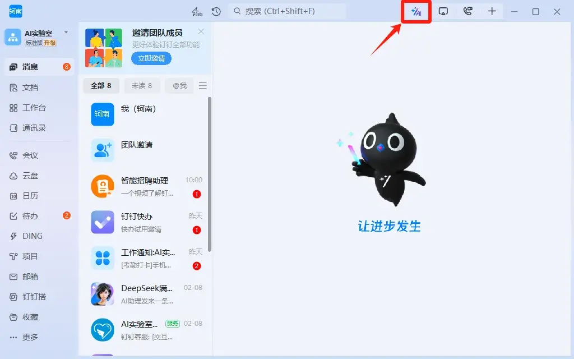Click the blue profile avatar in top-left corner
The height and width of the screenshot is (359, 574).
point(15,11)
